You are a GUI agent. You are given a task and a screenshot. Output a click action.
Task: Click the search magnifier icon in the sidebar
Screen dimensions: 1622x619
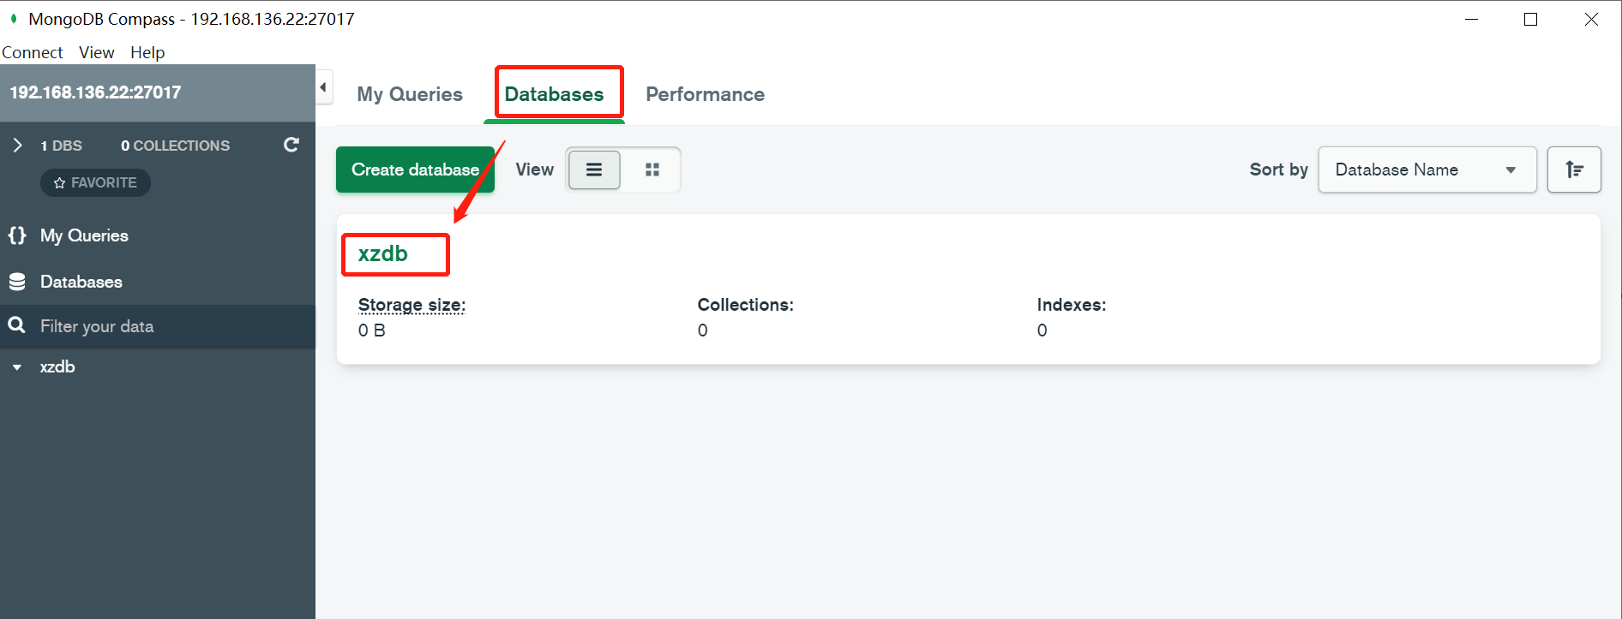click(16, 325)
